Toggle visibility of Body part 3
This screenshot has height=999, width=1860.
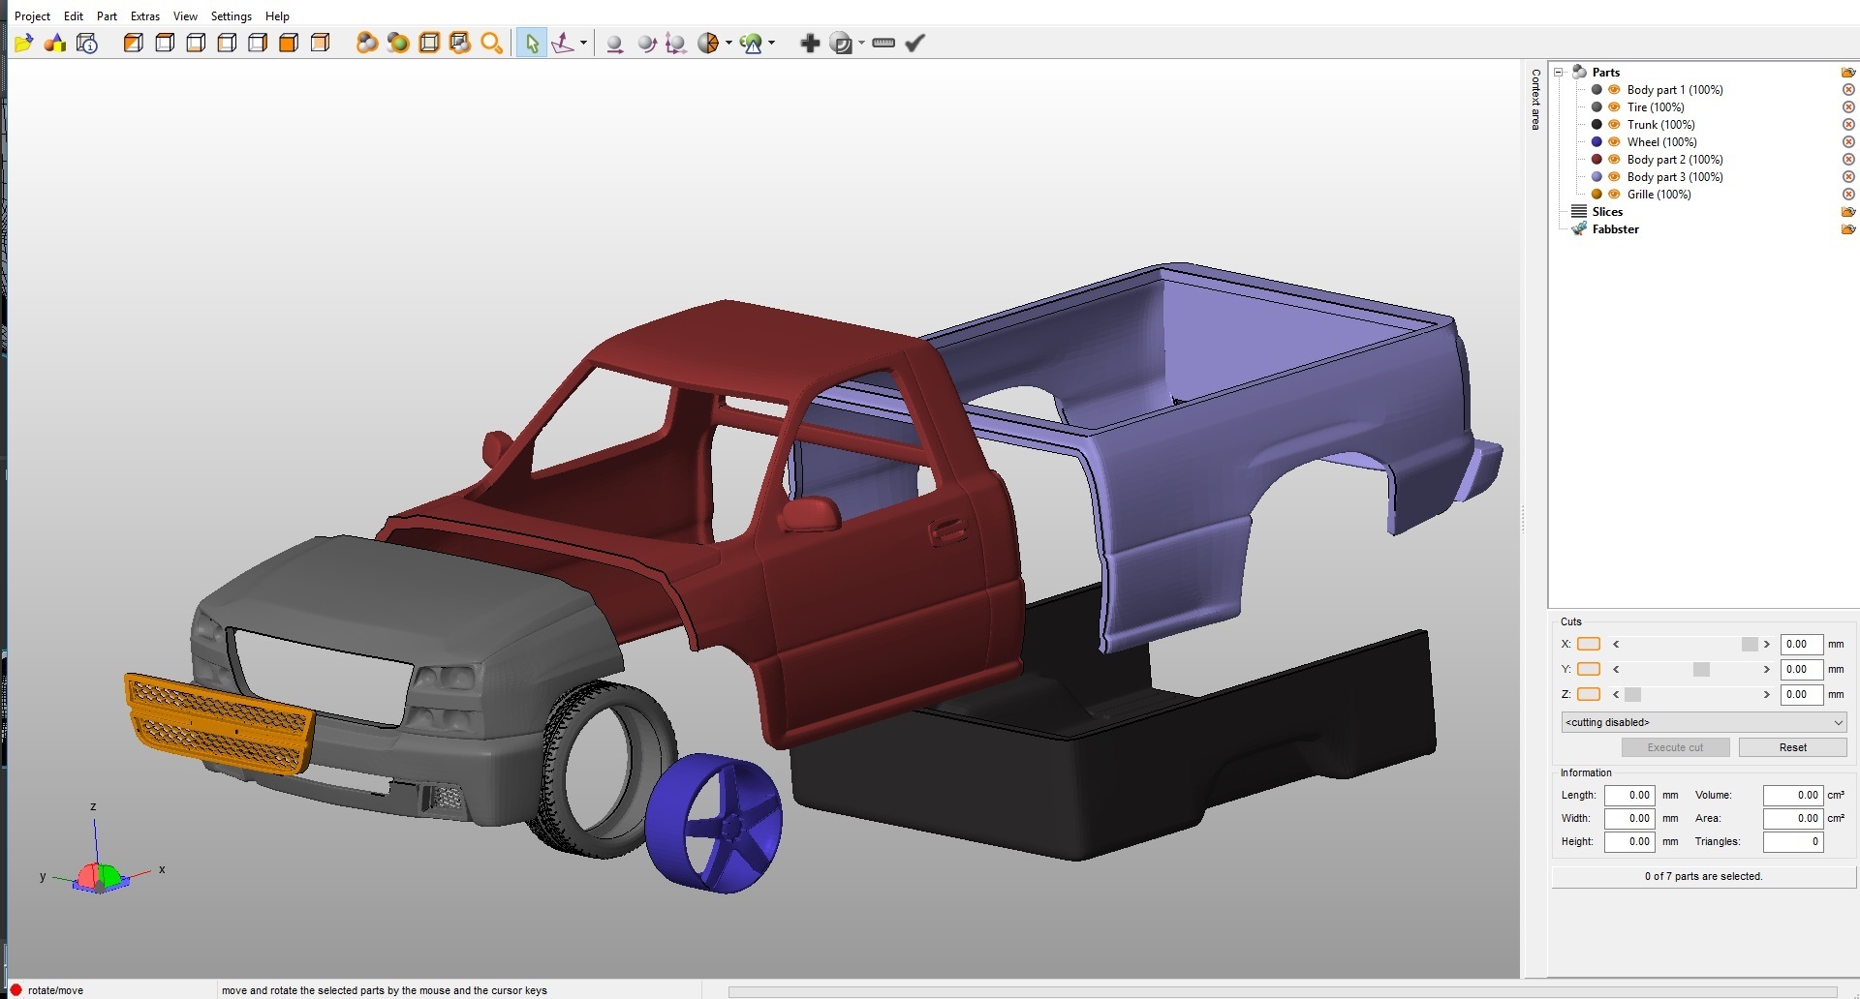point(1614,177)
